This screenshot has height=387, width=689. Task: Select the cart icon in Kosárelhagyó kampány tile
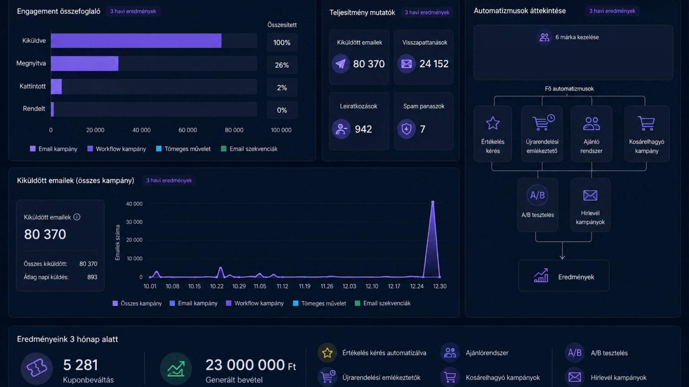[x=646, y=123]
